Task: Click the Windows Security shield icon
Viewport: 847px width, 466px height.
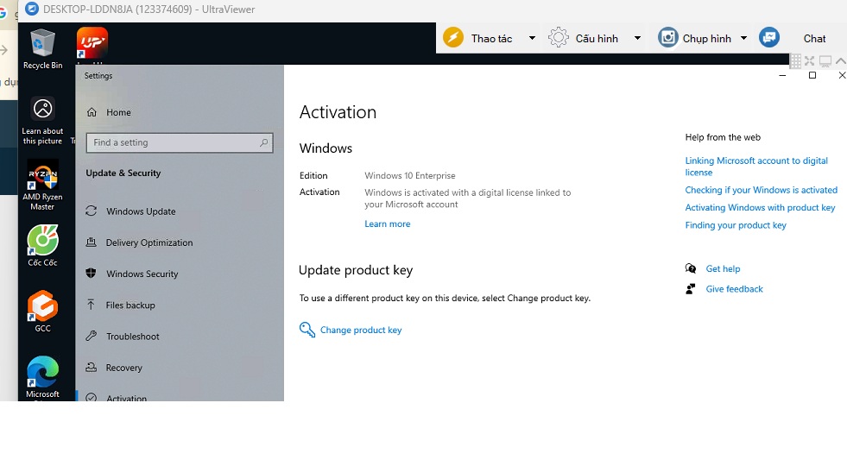Action: (91, 274)
